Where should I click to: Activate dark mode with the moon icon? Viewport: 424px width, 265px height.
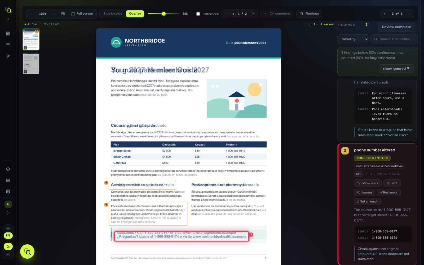point(8,246)
